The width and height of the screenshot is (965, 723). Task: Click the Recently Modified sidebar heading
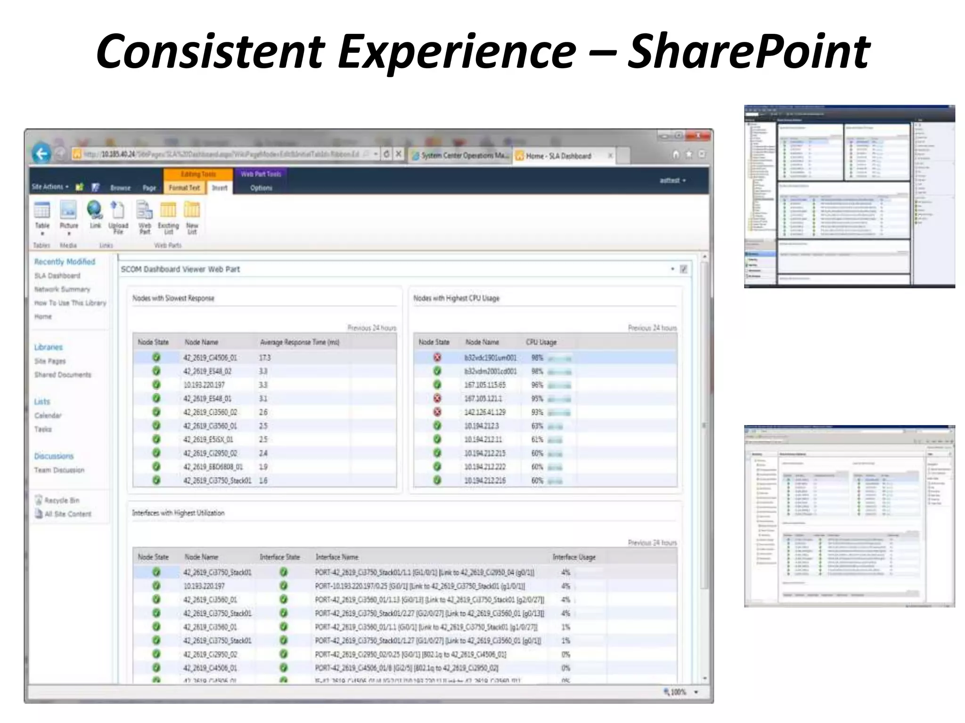point(65,262)
